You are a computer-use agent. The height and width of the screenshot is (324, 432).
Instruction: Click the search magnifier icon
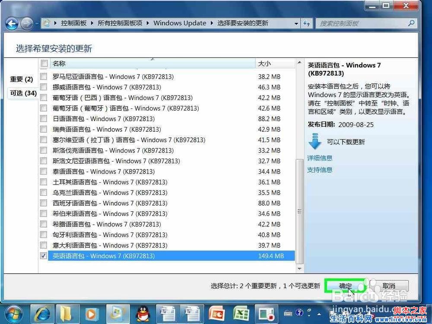pos(411,23)
